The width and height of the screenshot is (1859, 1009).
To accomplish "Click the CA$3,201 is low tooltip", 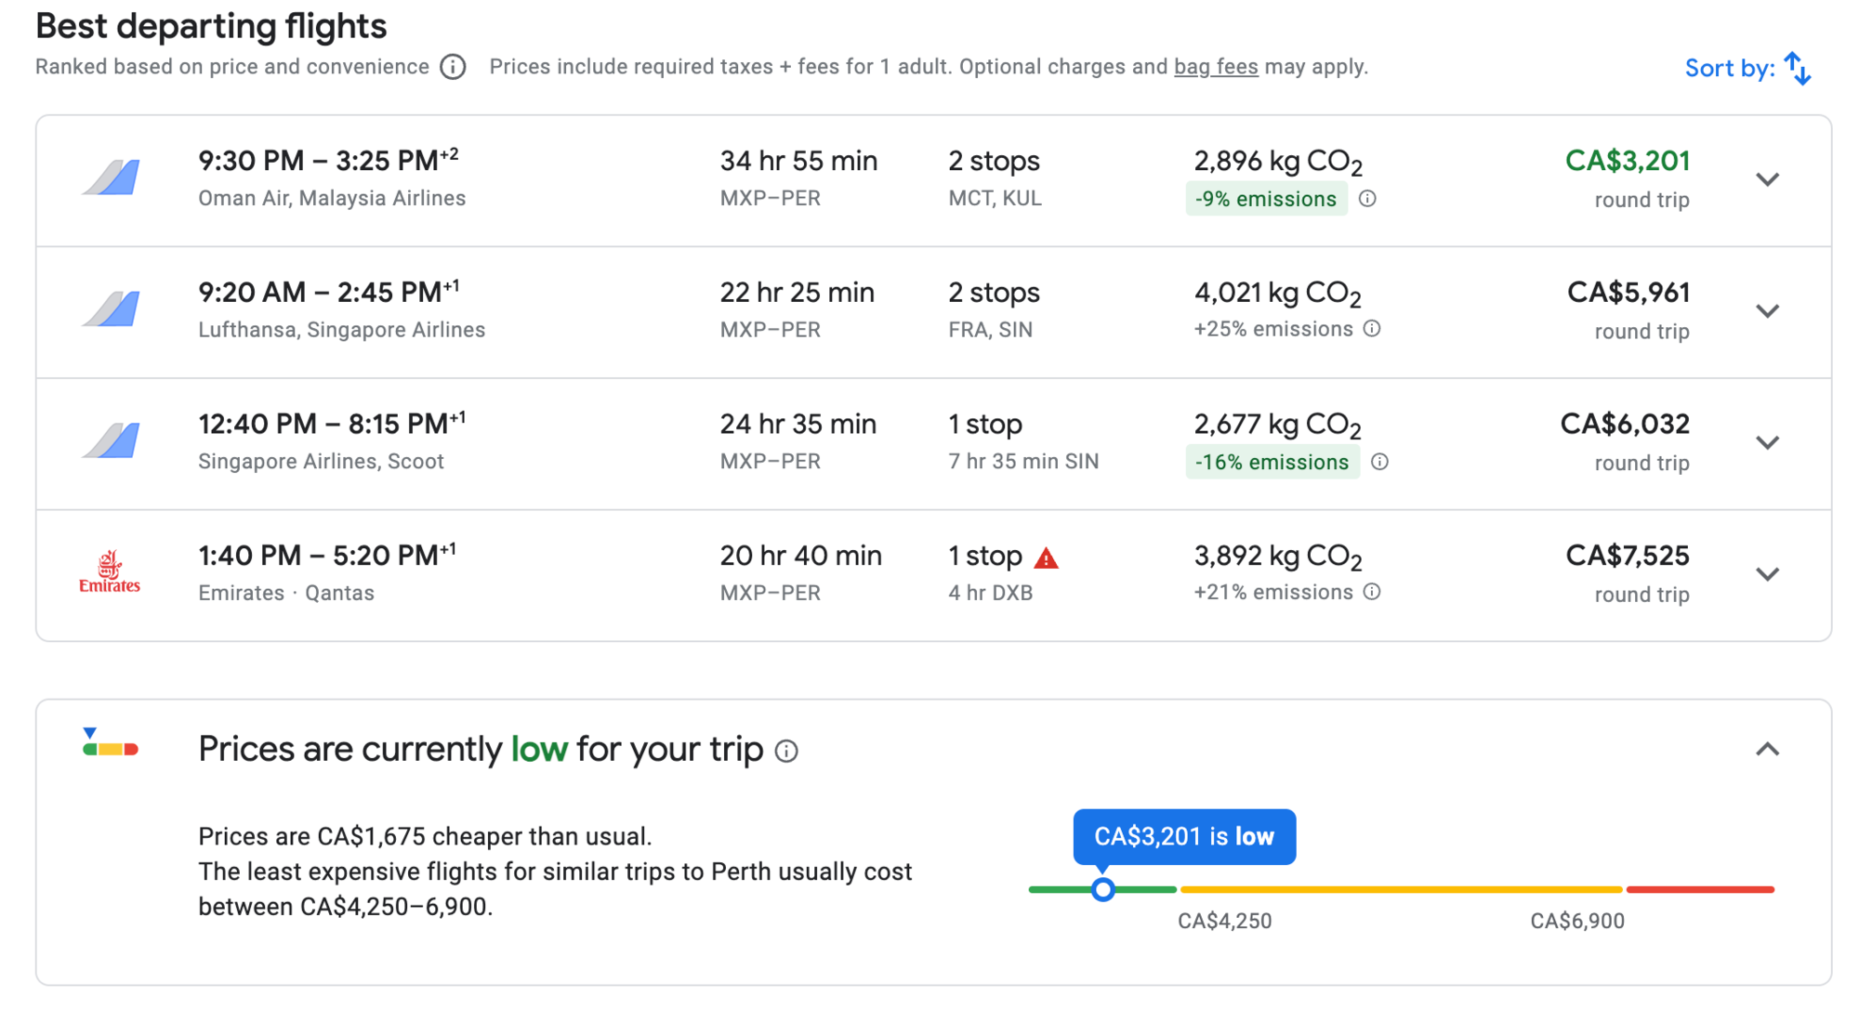I will coord(1183,836).
